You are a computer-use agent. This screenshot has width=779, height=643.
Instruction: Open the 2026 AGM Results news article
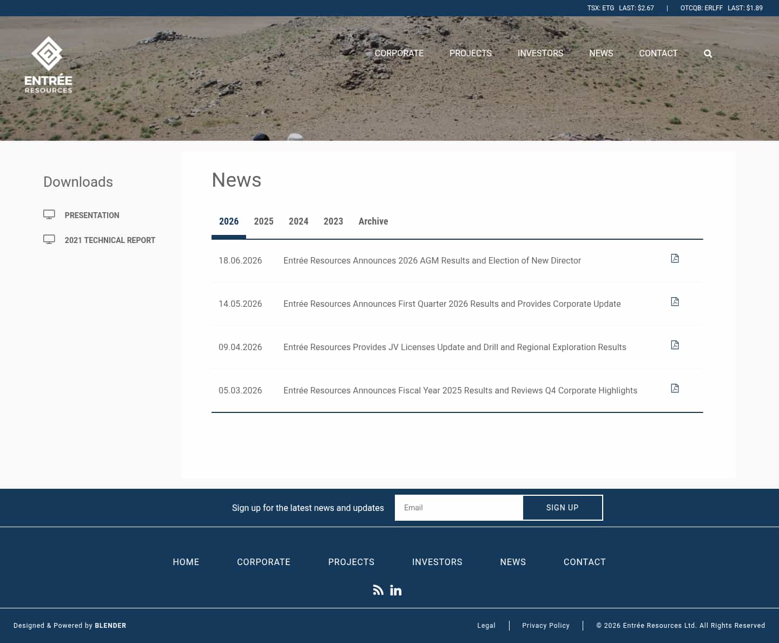coord(432,260)
